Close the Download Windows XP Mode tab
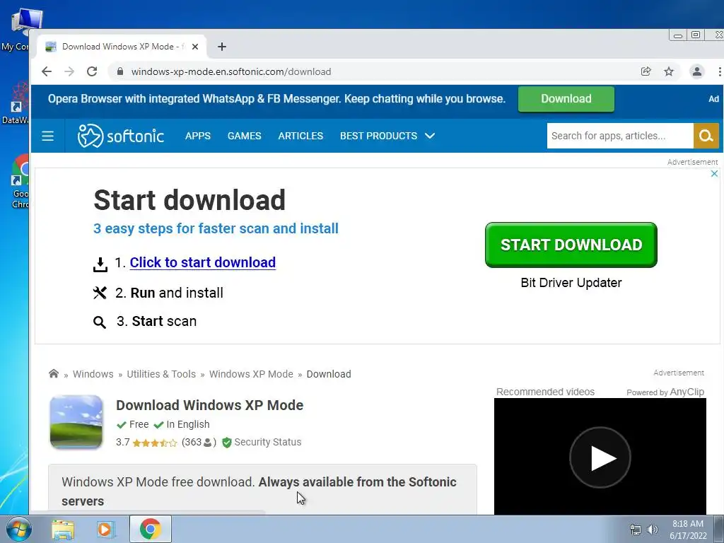 tap(195, 47)
